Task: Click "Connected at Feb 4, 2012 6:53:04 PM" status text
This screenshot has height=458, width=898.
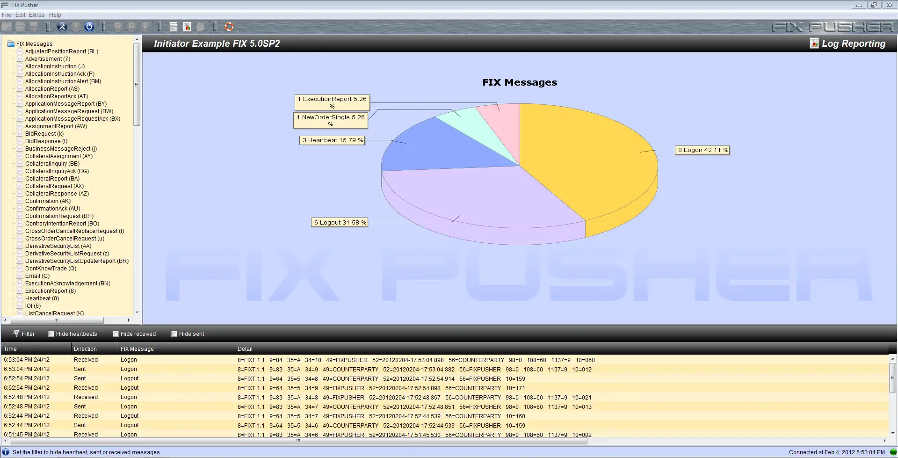Action: [837, 452]
